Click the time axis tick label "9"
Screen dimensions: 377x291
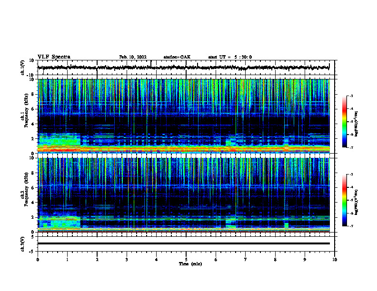[305, 260]
